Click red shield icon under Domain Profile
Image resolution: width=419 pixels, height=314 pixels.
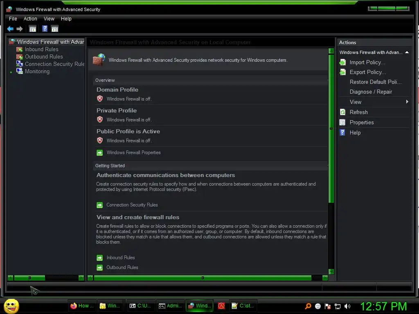100,99
